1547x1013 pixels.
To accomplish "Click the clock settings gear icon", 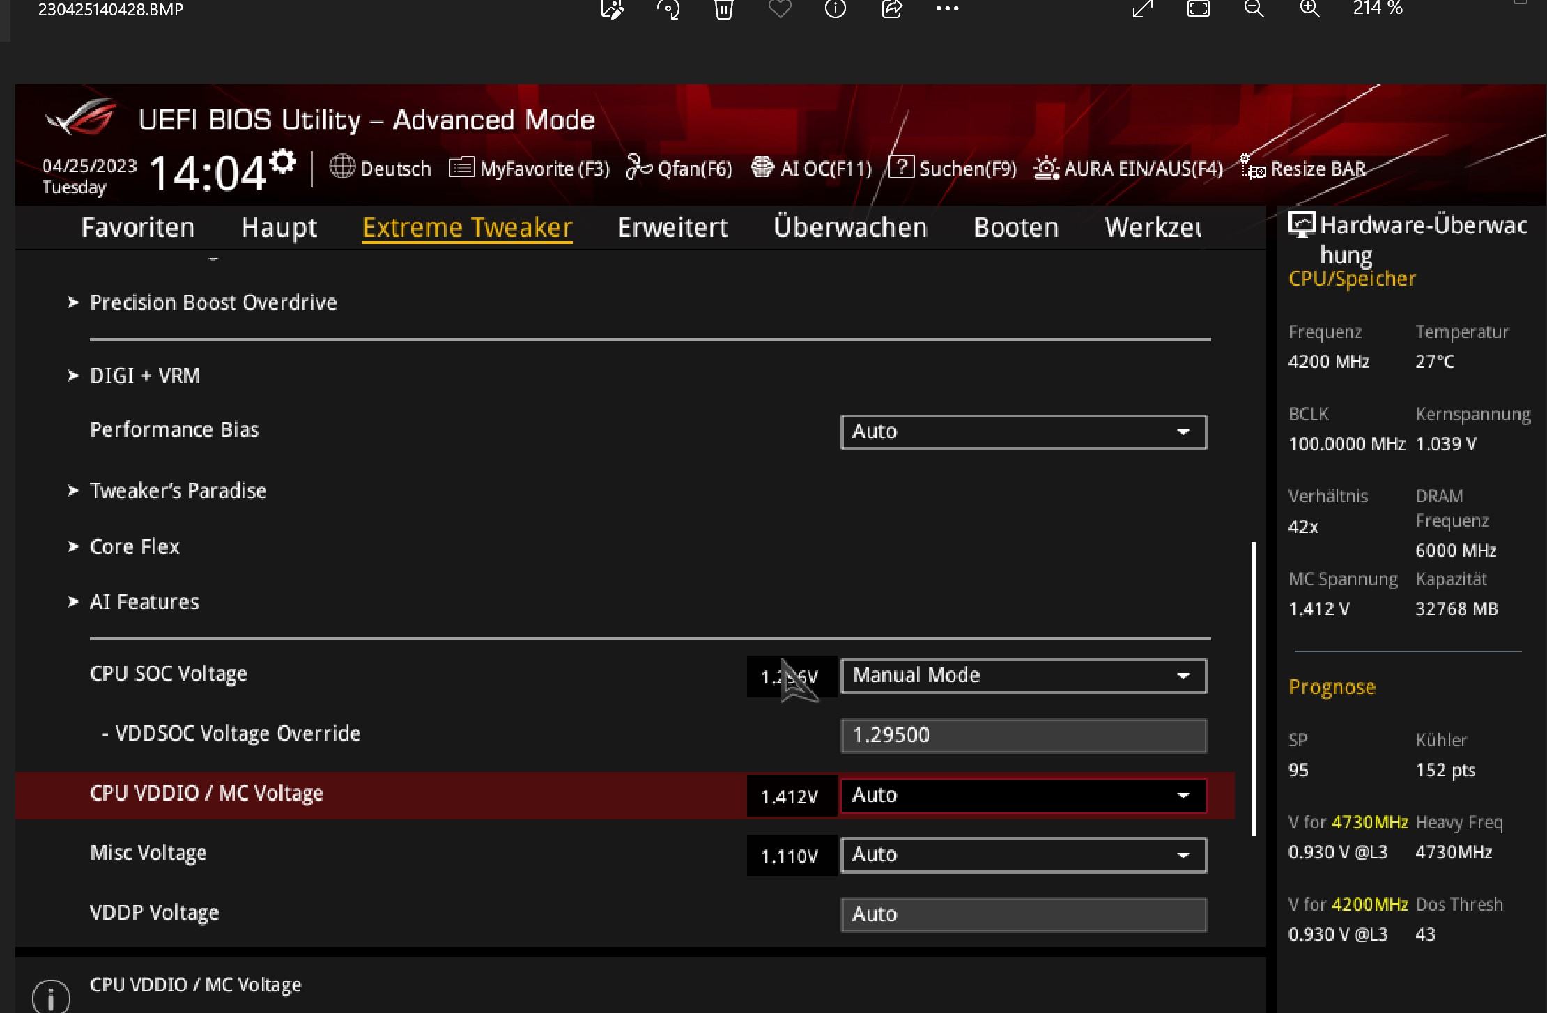I will tap(282, 162).
